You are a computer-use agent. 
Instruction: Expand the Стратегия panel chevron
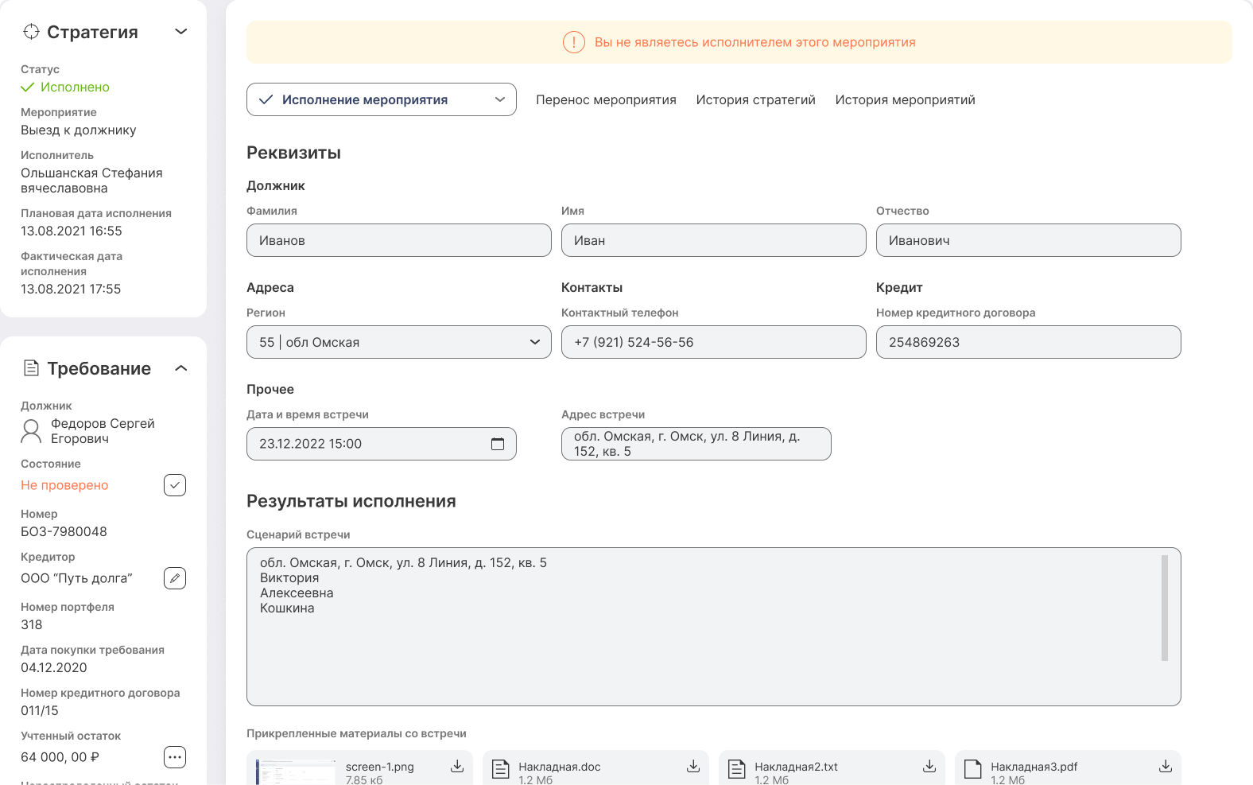click(x=181, y=32)
